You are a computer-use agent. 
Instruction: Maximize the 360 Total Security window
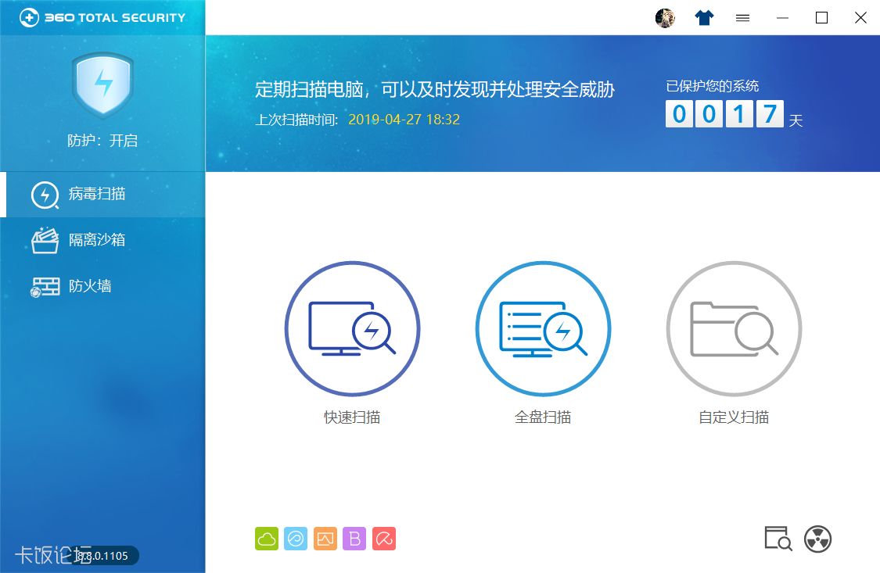tap(821, 18)
